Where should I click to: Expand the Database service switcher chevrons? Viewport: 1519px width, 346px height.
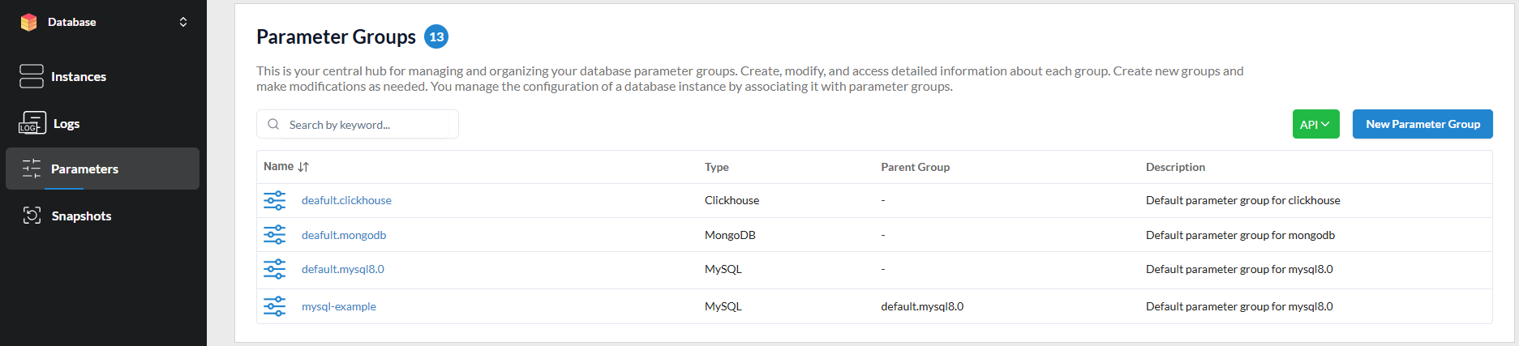coord(183,22)
